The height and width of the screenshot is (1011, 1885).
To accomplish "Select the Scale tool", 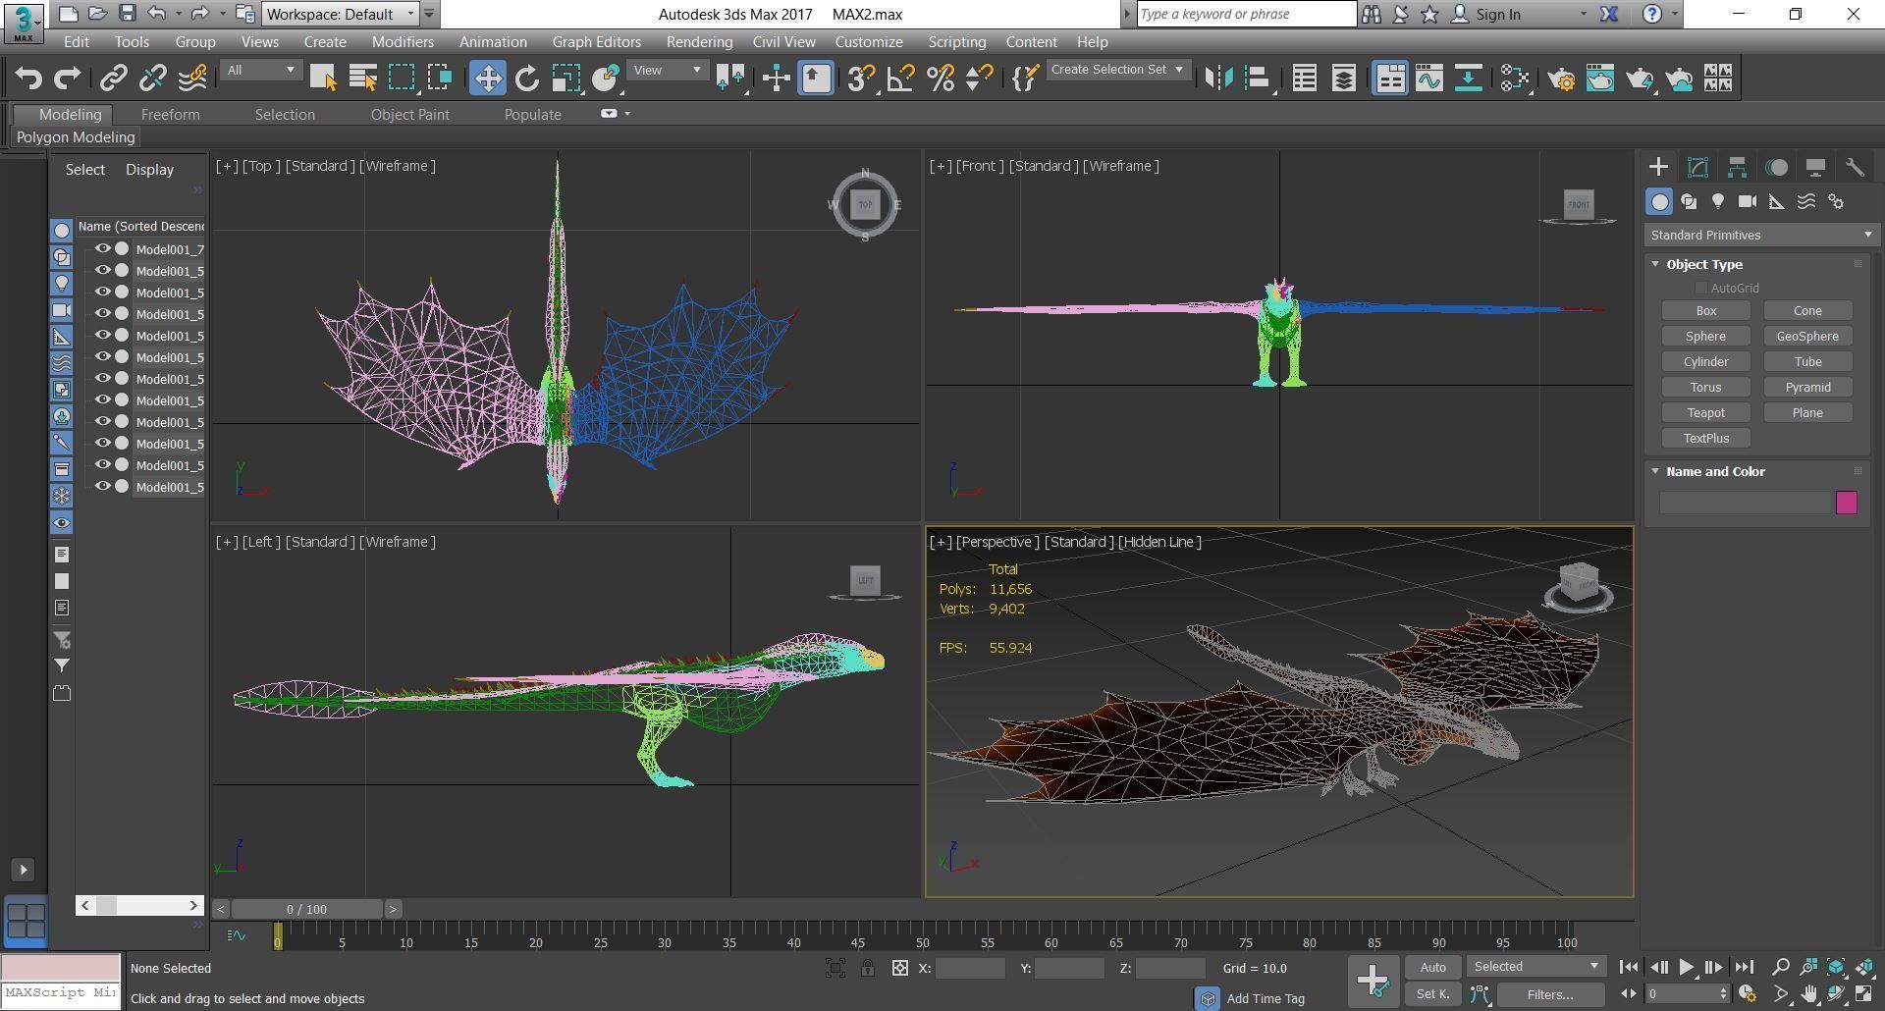I will point(566,79).
